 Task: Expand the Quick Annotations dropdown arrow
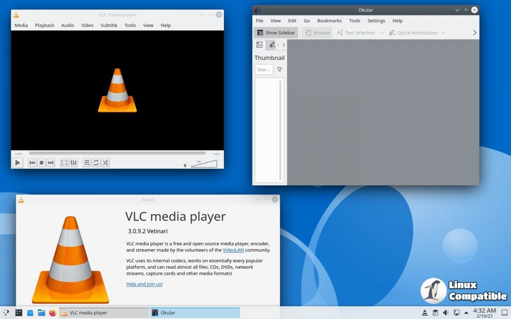click(443, 33)
